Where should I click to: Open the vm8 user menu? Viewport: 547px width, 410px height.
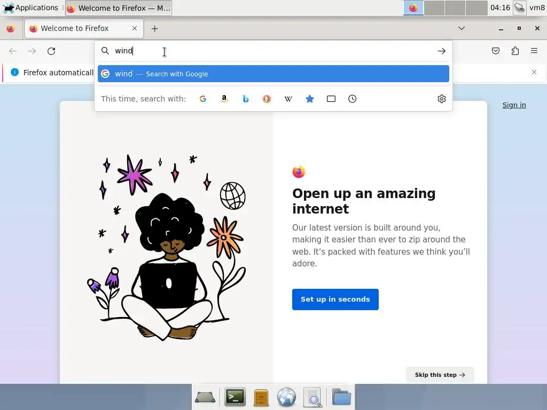(x=537, y=7)
